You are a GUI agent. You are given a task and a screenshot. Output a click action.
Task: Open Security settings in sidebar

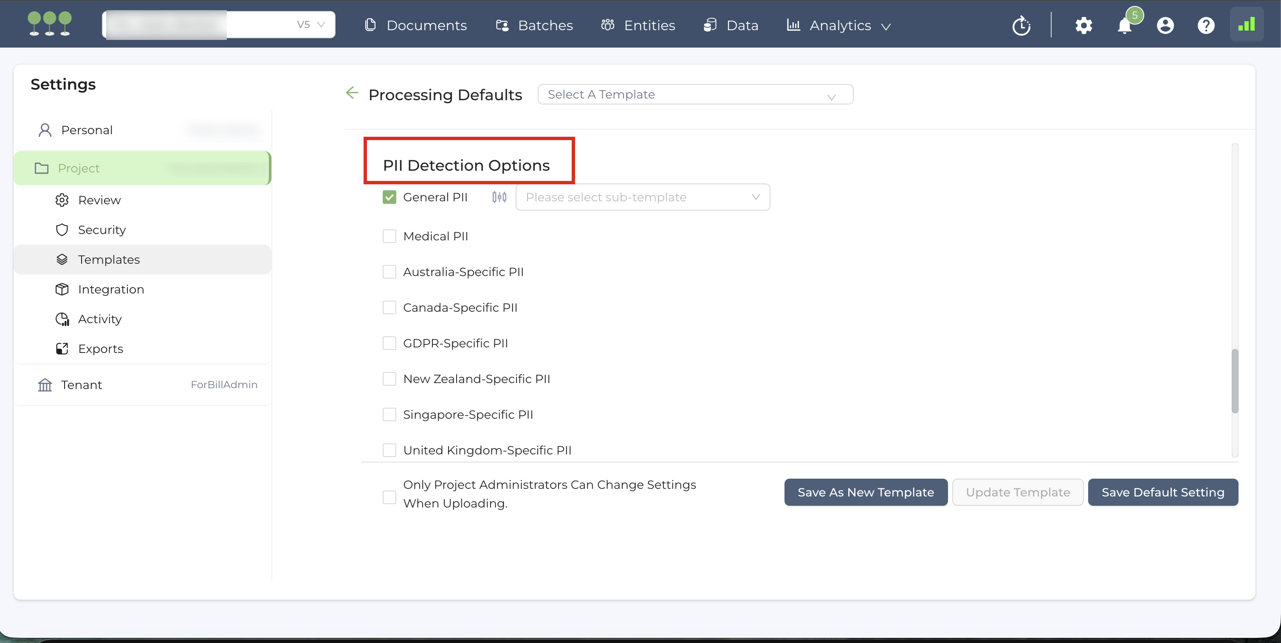tap(102, 230)
